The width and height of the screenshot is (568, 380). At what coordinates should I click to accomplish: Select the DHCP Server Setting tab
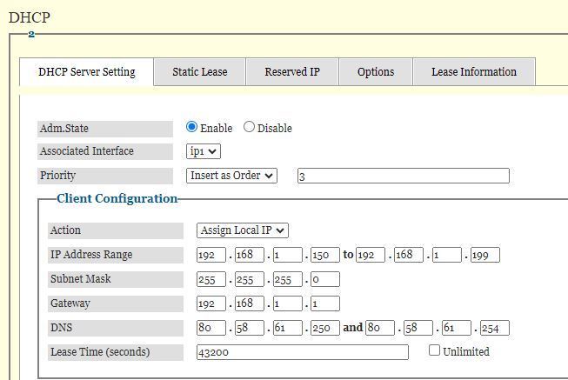(87, 72)
